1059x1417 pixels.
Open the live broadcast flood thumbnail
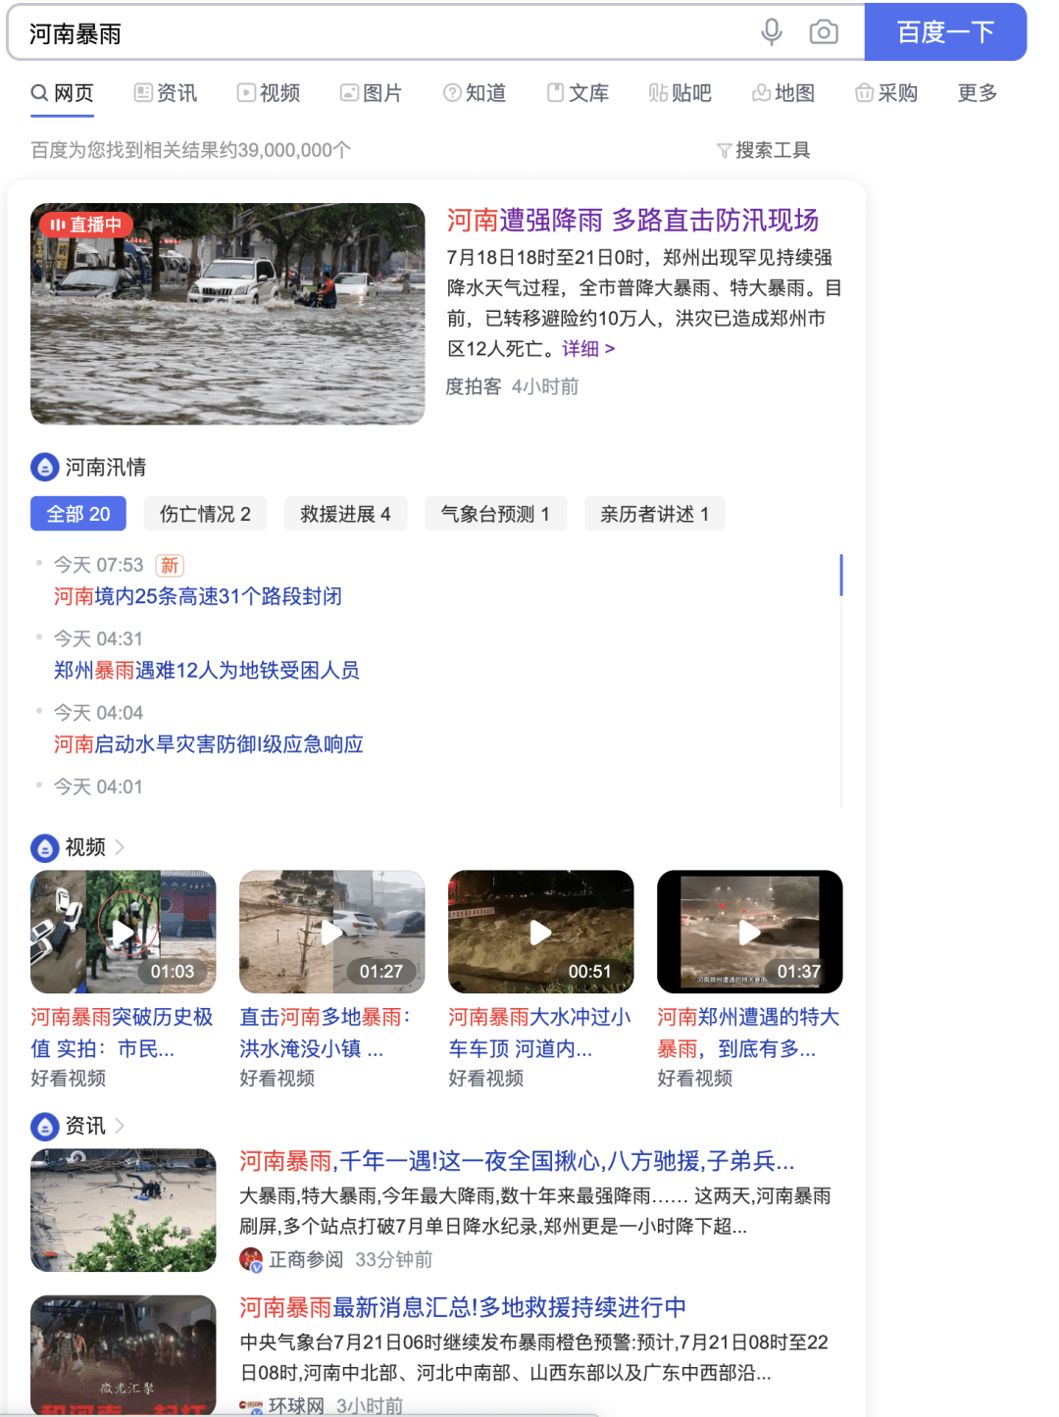click(x=227, y=314)
